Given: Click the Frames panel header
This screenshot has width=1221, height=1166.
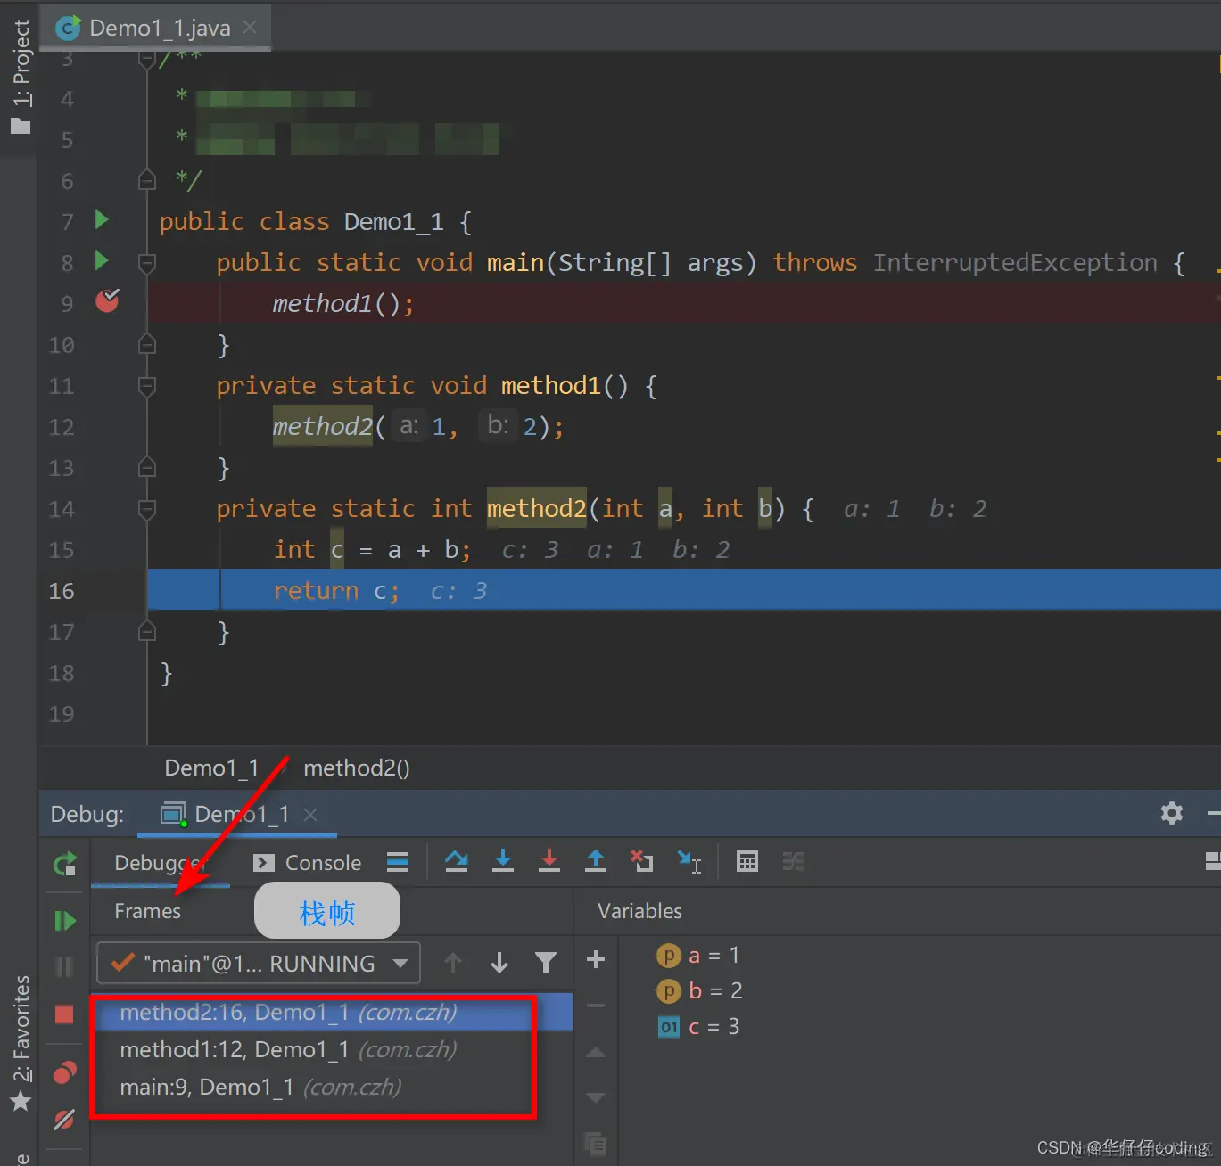Looking at the screenshot, I should [147, 911].
